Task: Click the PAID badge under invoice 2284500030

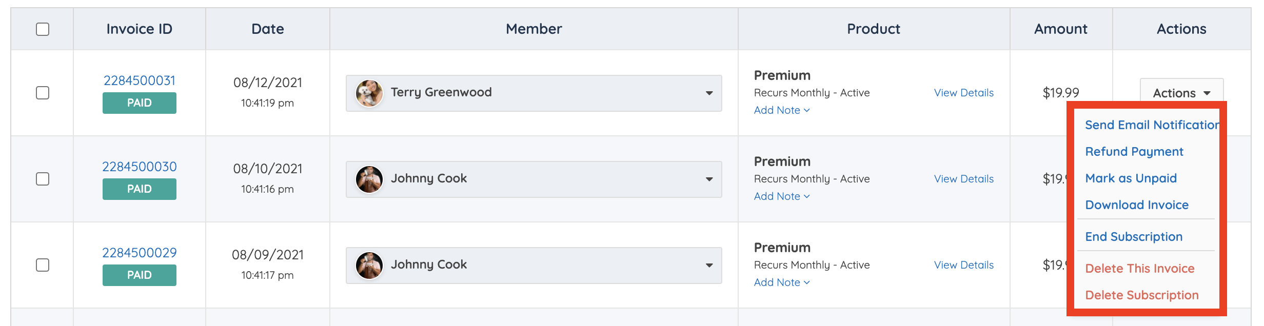Action: [140, 189]
